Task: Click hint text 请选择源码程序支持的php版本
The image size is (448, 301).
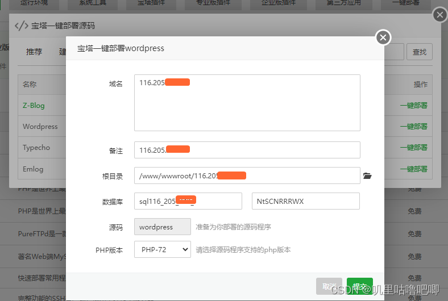Action: 243,250
